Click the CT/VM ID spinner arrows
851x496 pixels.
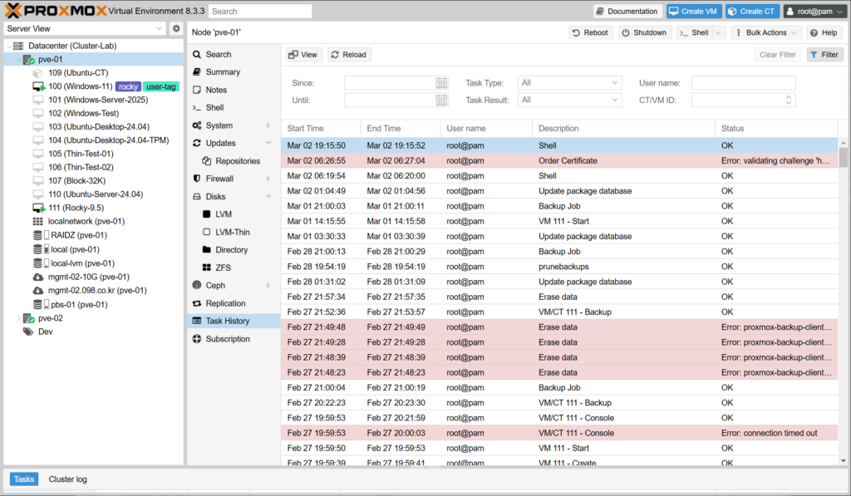[x=789, y=101]
